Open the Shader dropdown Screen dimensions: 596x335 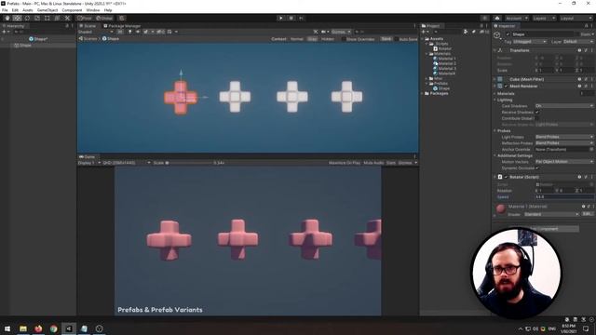[x=551, y=214]
